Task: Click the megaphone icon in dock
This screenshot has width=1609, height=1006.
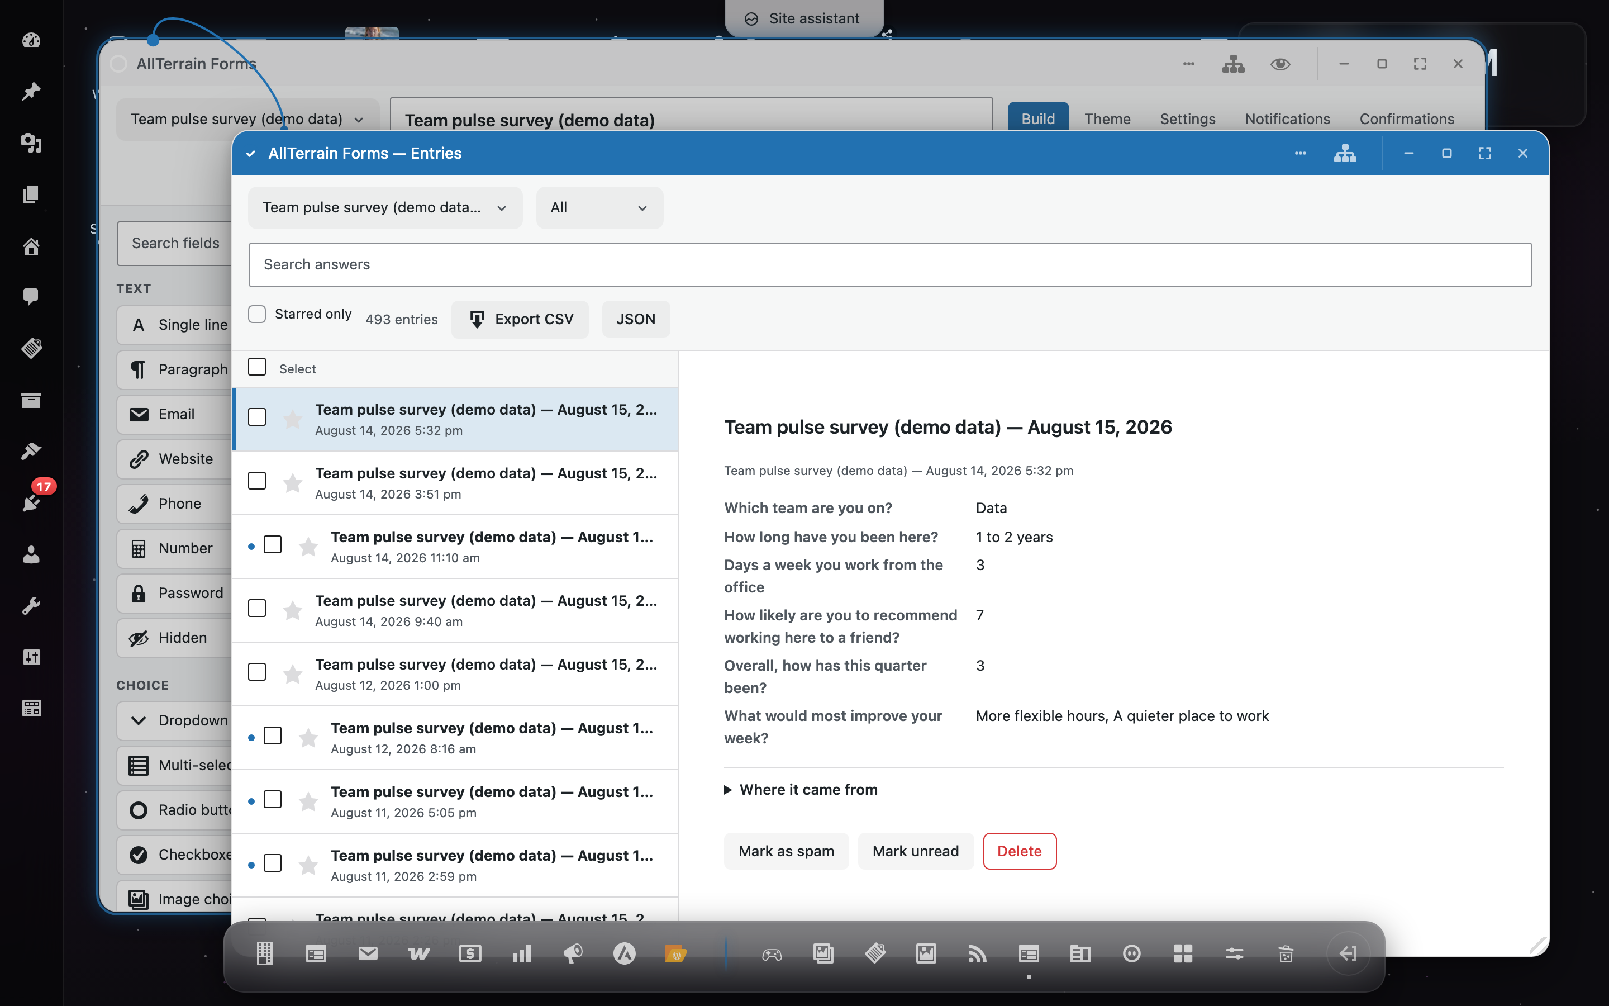Action: click(x=573, y=953)
